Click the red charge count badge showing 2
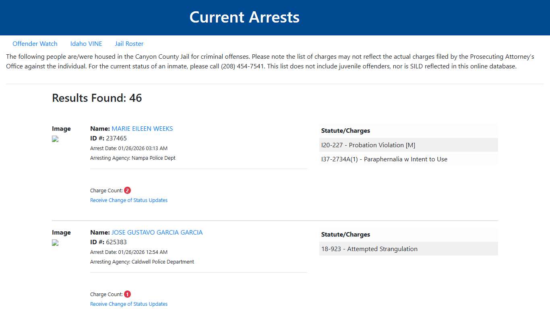Screen dimensions: 550x309 coord(127,190)
